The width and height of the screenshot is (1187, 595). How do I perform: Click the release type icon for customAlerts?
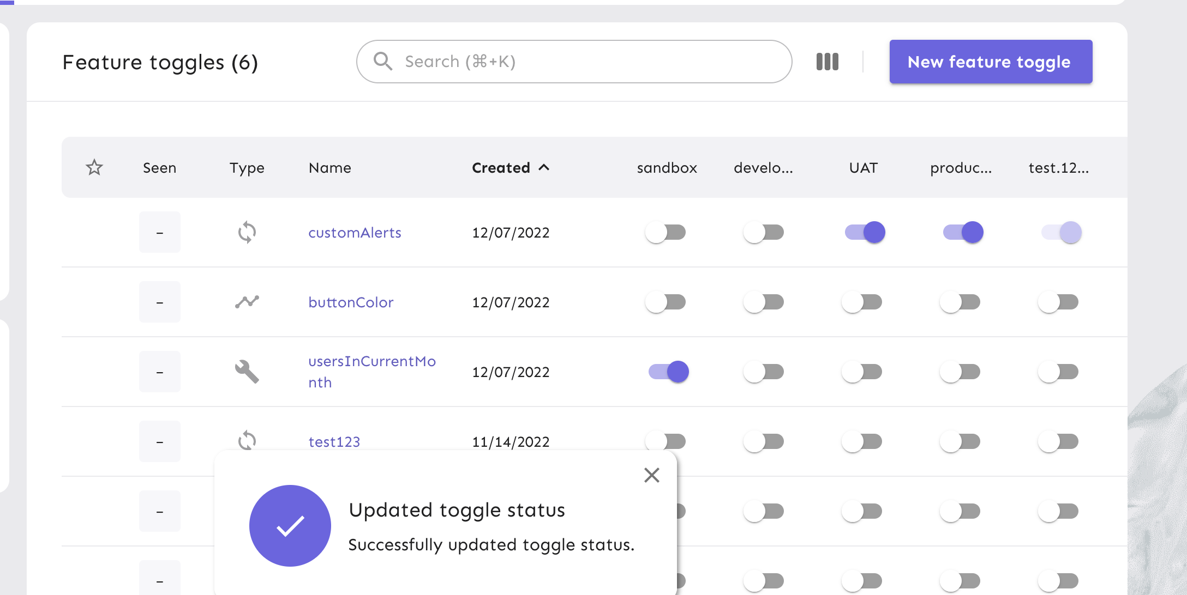tap(247, 232)
